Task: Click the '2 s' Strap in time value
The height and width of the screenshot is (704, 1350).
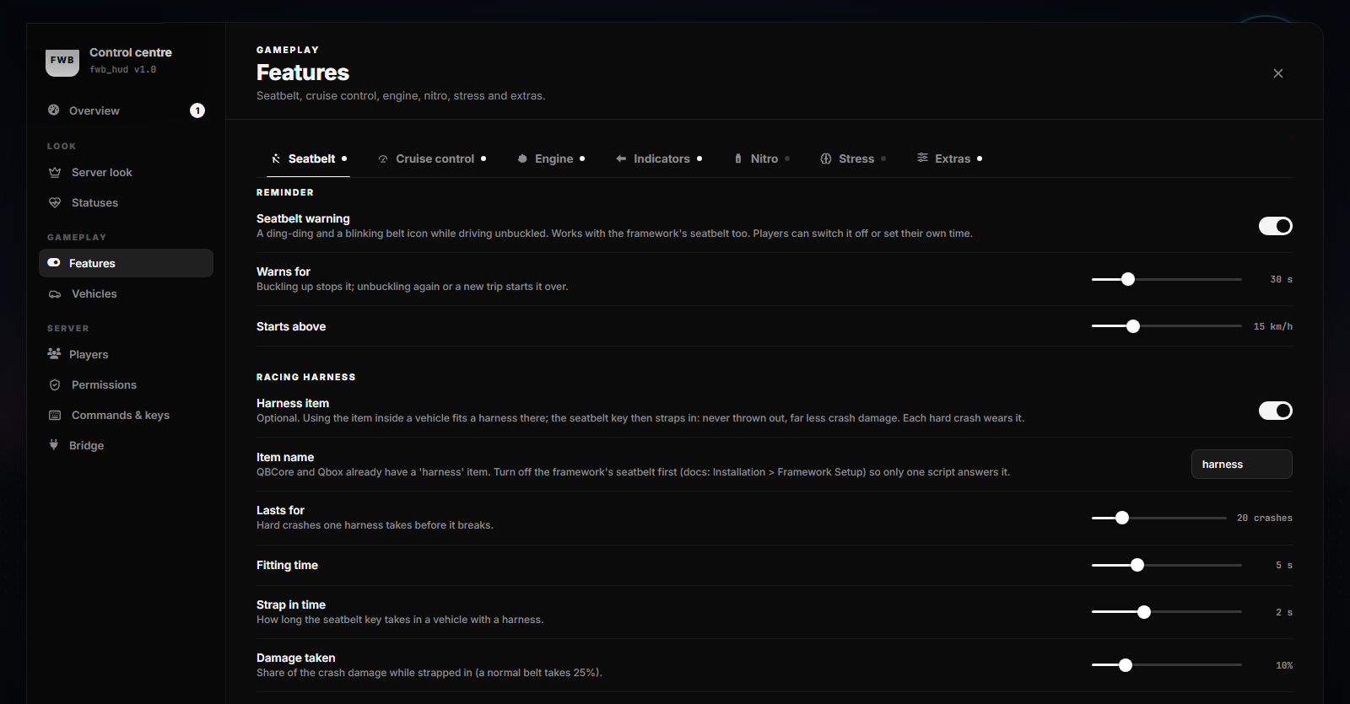Action: coord(1284,613)
